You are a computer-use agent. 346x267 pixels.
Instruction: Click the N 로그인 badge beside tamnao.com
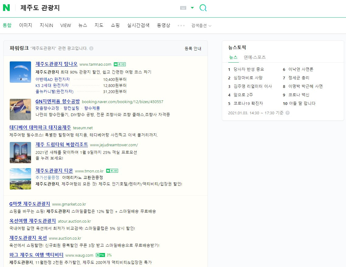(x=120, y=64)
